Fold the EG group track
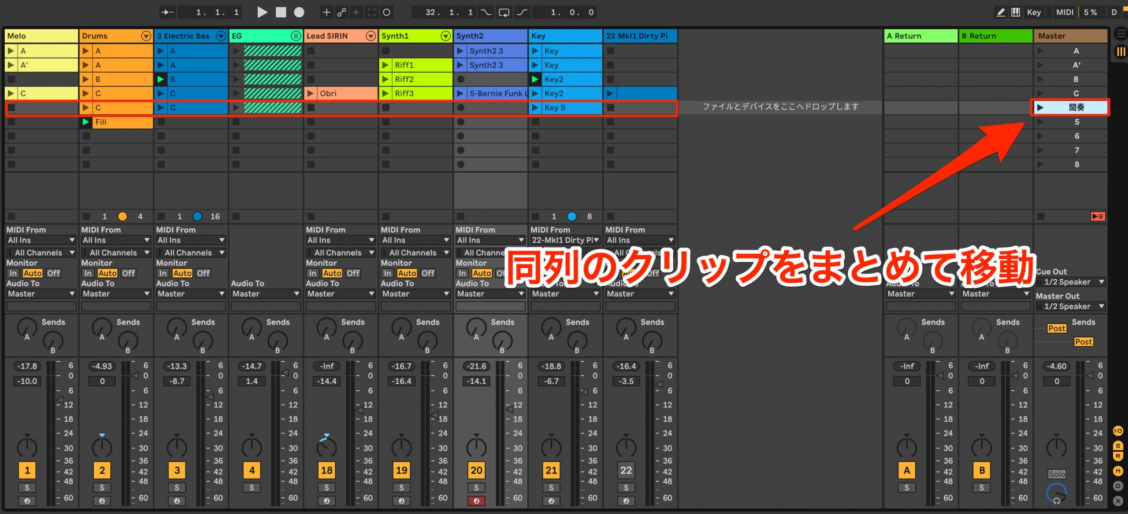Screen dimensions: 1128x514 296,36
